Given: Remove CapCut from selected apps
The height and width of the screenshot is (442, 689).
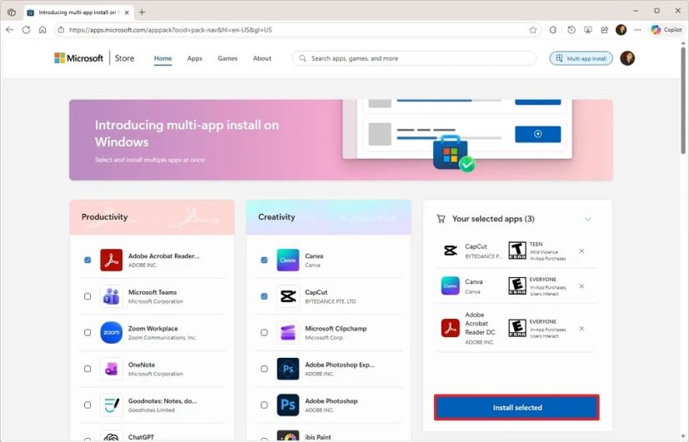Looking at the screenshot, I should (x=582, y=251).
